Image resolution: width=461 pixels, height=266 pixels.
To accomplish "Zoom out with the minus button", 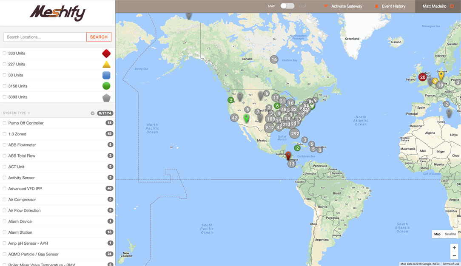I will [x=454, y=255].
